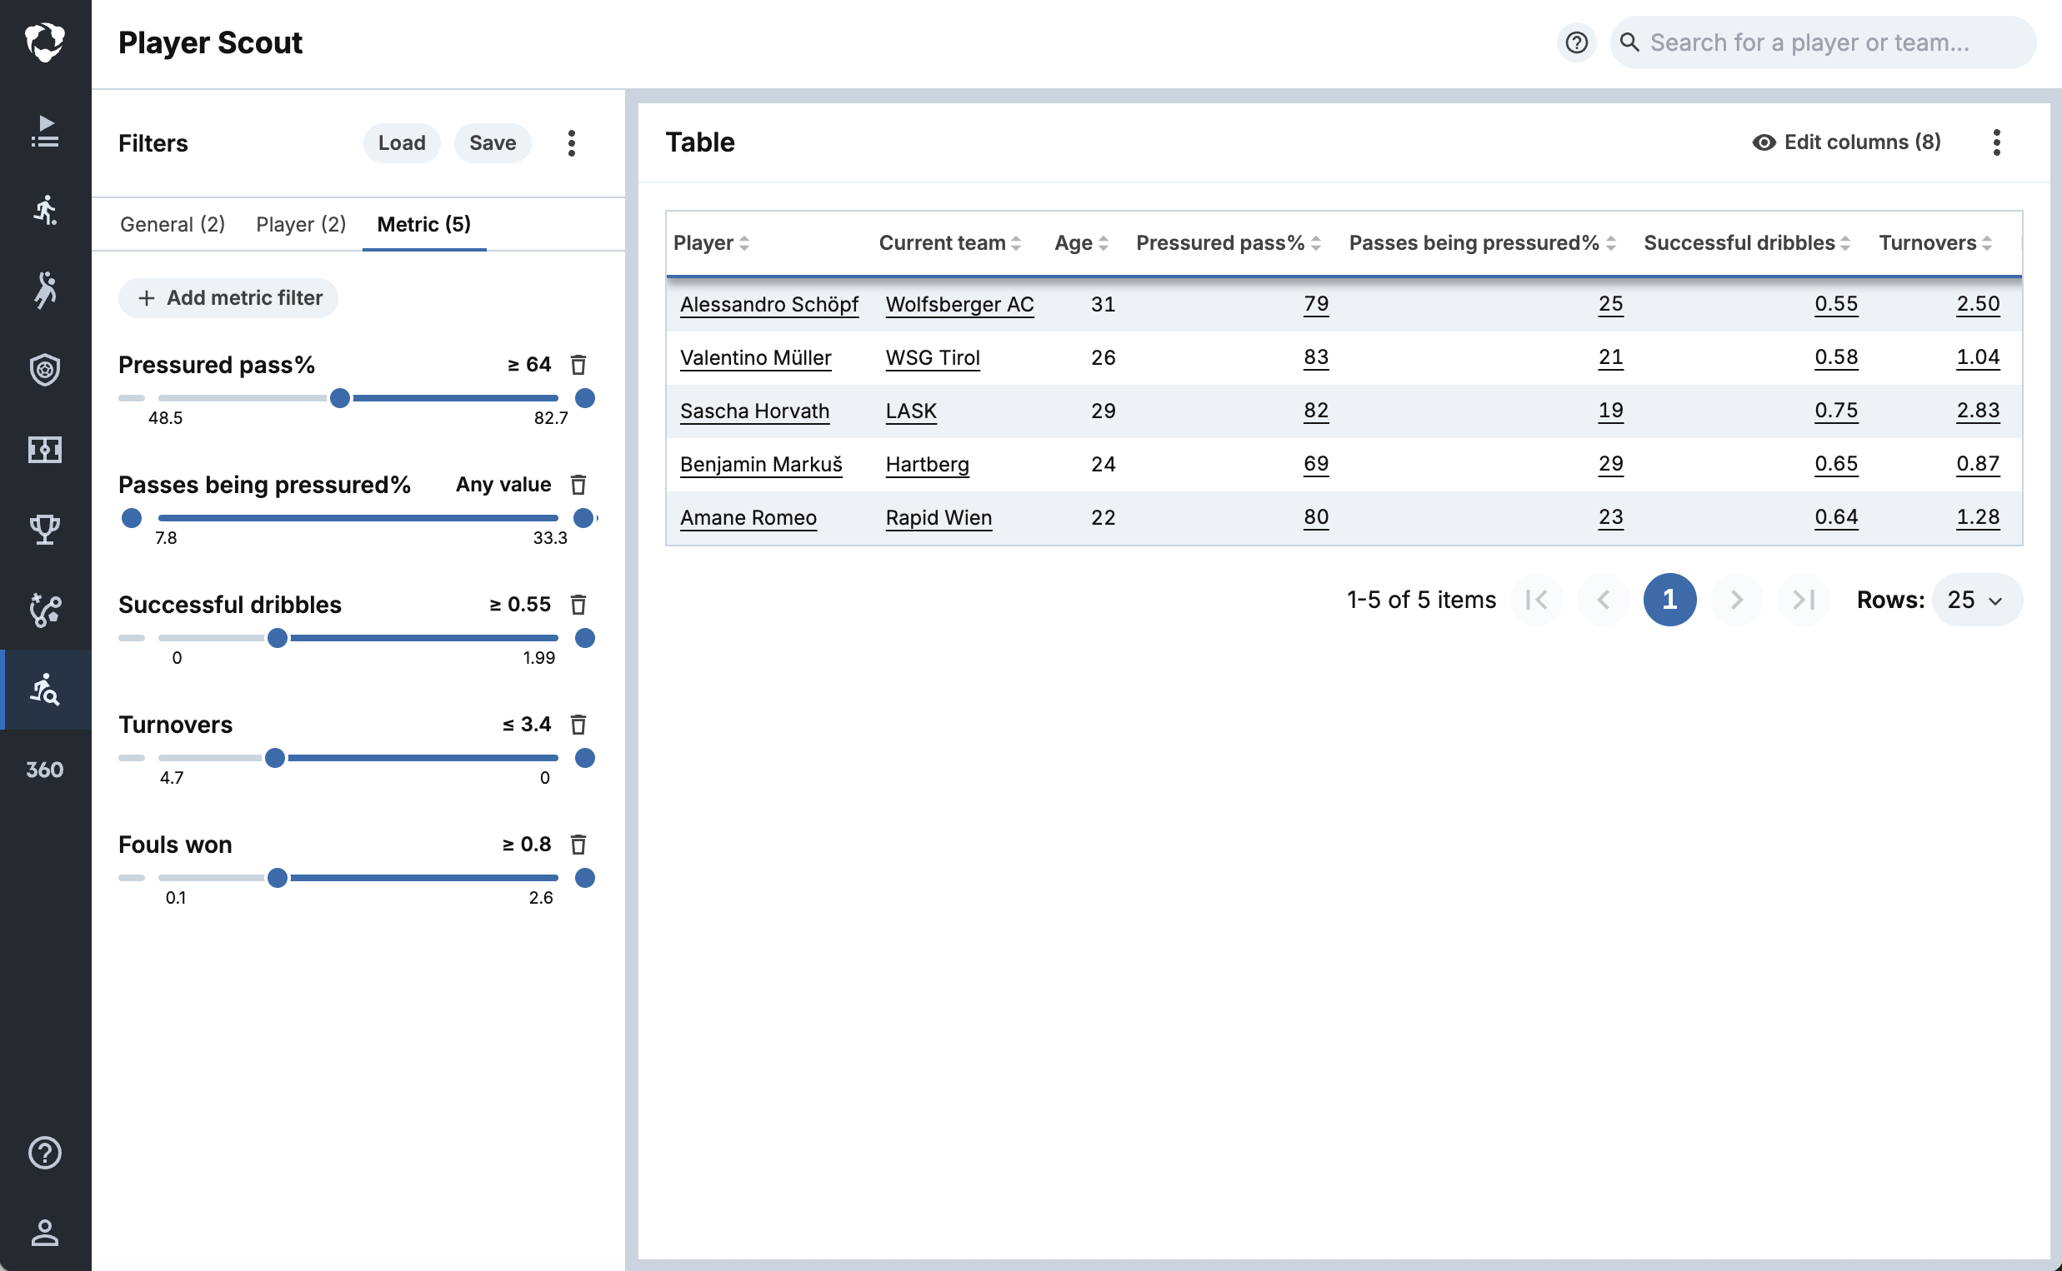Click Add metric filter button
The image size is (2062, 1271).
228,297
